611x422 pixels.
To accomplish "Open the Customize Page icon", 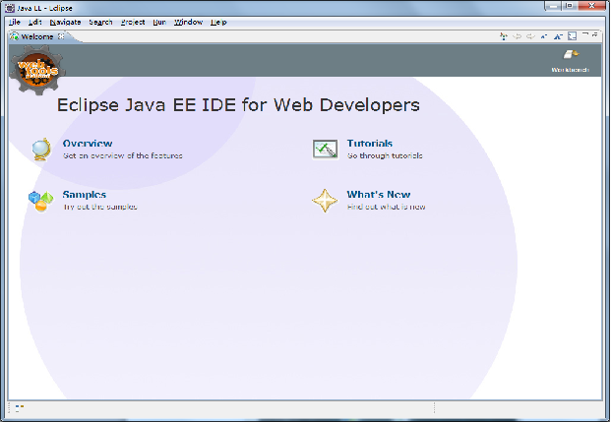I will pyautogui.click(x=572, y=36).
